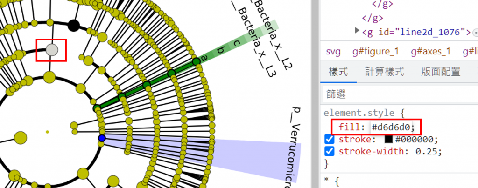The image size is (478, 188).
Task: Edit the stroke-width value 0.25
Action: click(427, 151)
